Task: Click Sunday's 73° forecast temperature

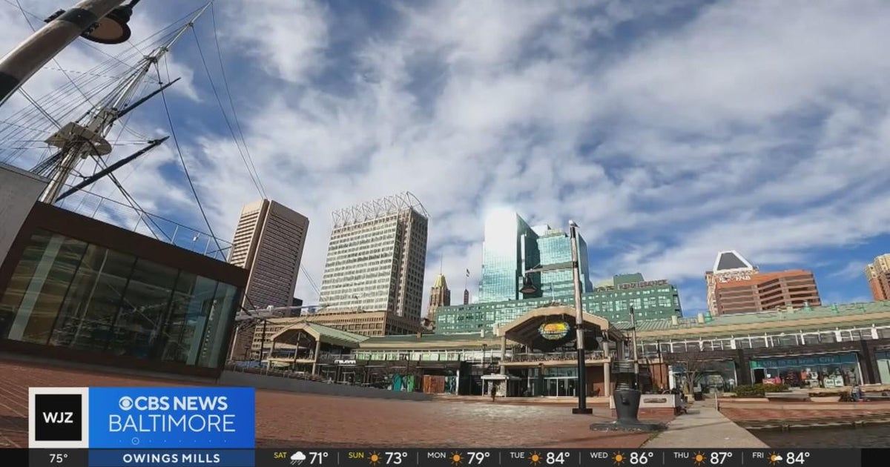Action: 396,458
